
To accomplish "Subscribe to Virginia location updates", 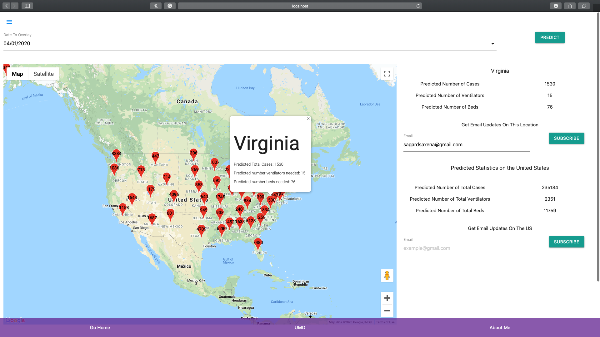I will [566, 138].
